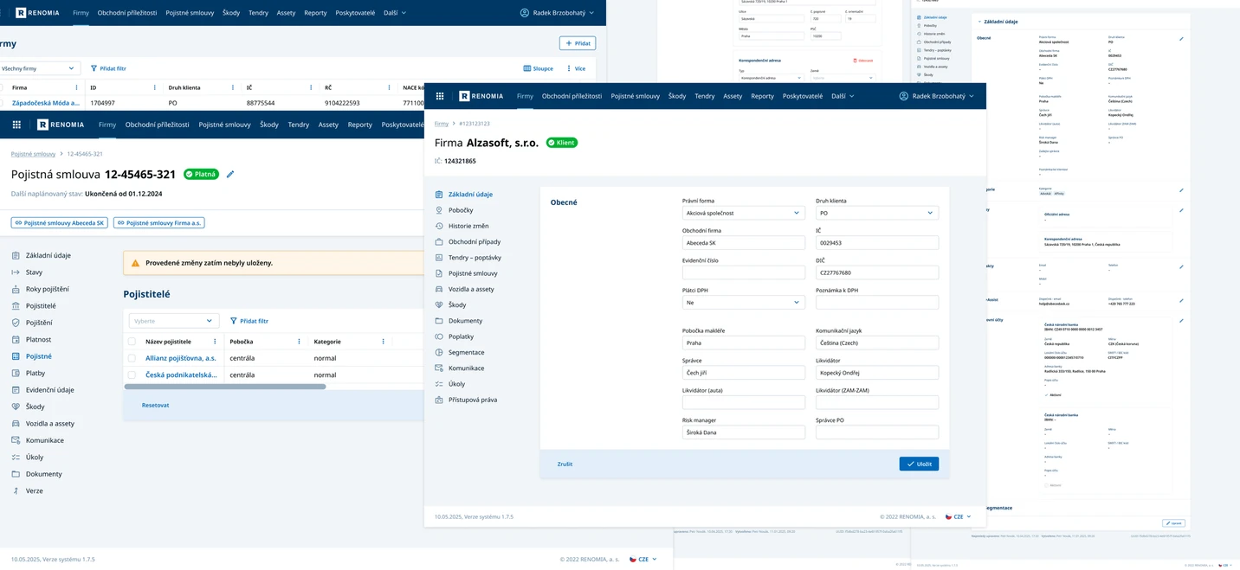The width and height of the screenshot is (1240, 570).
Task: Click the Obchodní firma input field
Action: click(743, 243)
